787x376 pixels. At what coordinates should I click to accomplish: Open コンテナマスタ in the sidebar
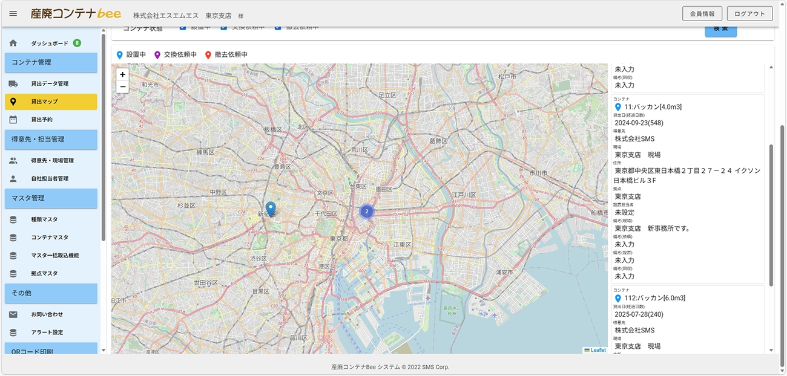[51, 238]
